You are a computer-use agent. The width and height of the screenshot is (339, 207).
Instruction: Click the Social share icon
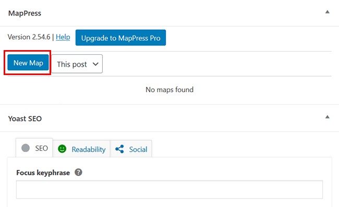119,149
